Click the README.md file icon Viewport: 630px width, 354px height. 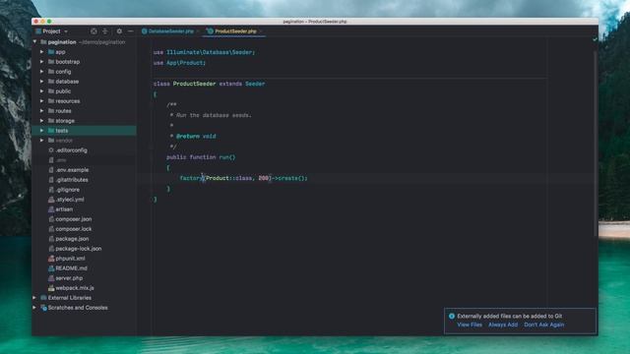[x=51, y=268]
